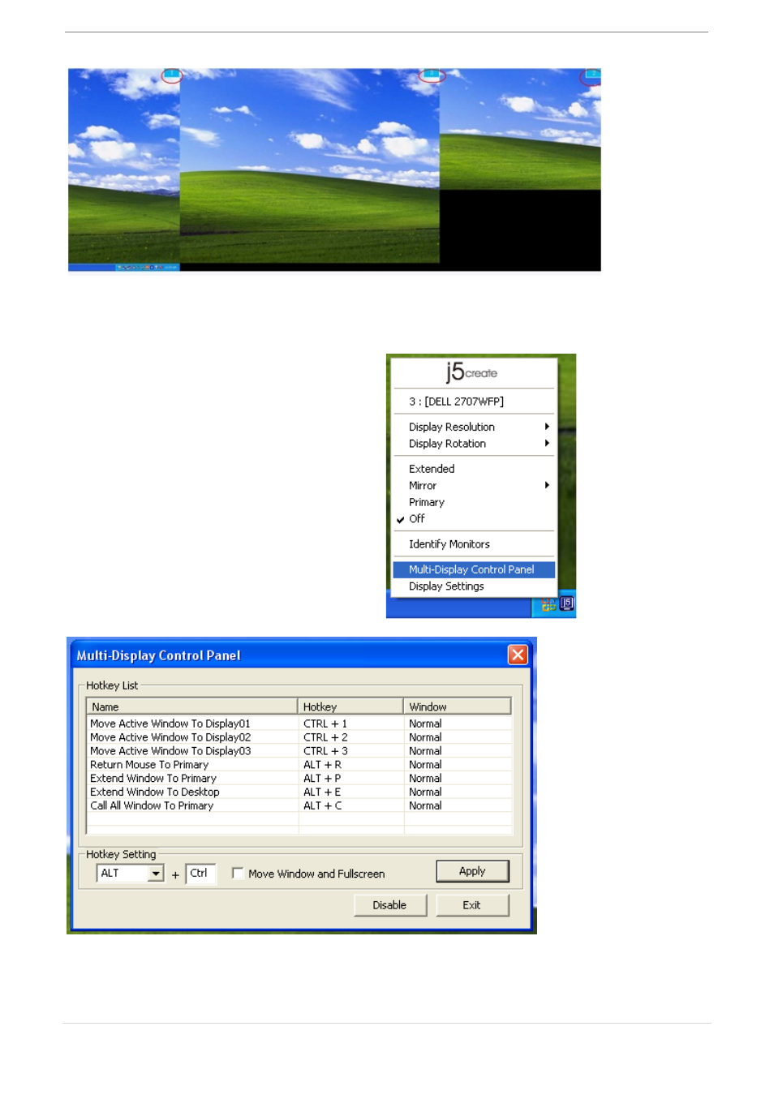
Task: Toggle Move Window and Fullscreen checkbox
Action: point(238,874)
